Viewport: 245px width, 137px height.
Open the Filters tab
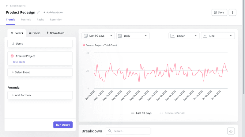pos(35,33)
